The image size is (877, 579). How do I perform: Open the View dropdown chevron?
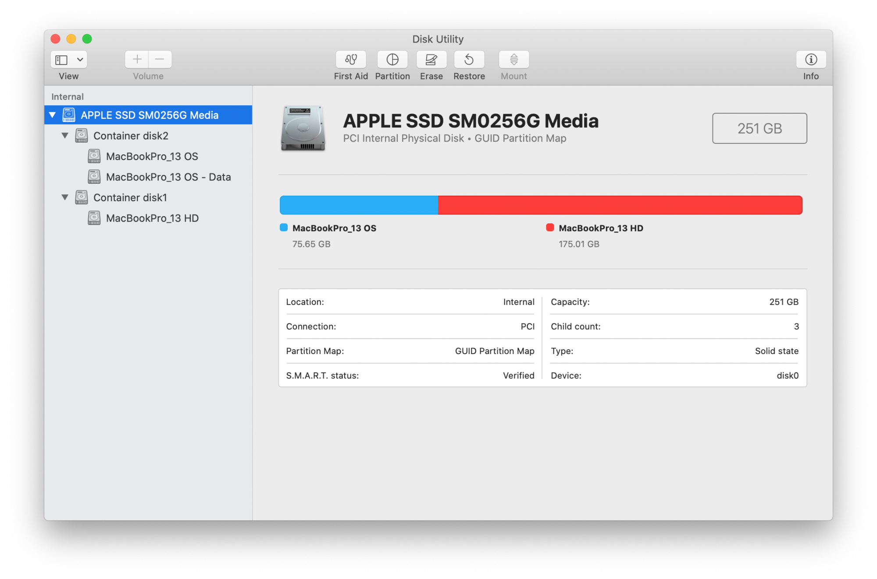click(80, 60)
